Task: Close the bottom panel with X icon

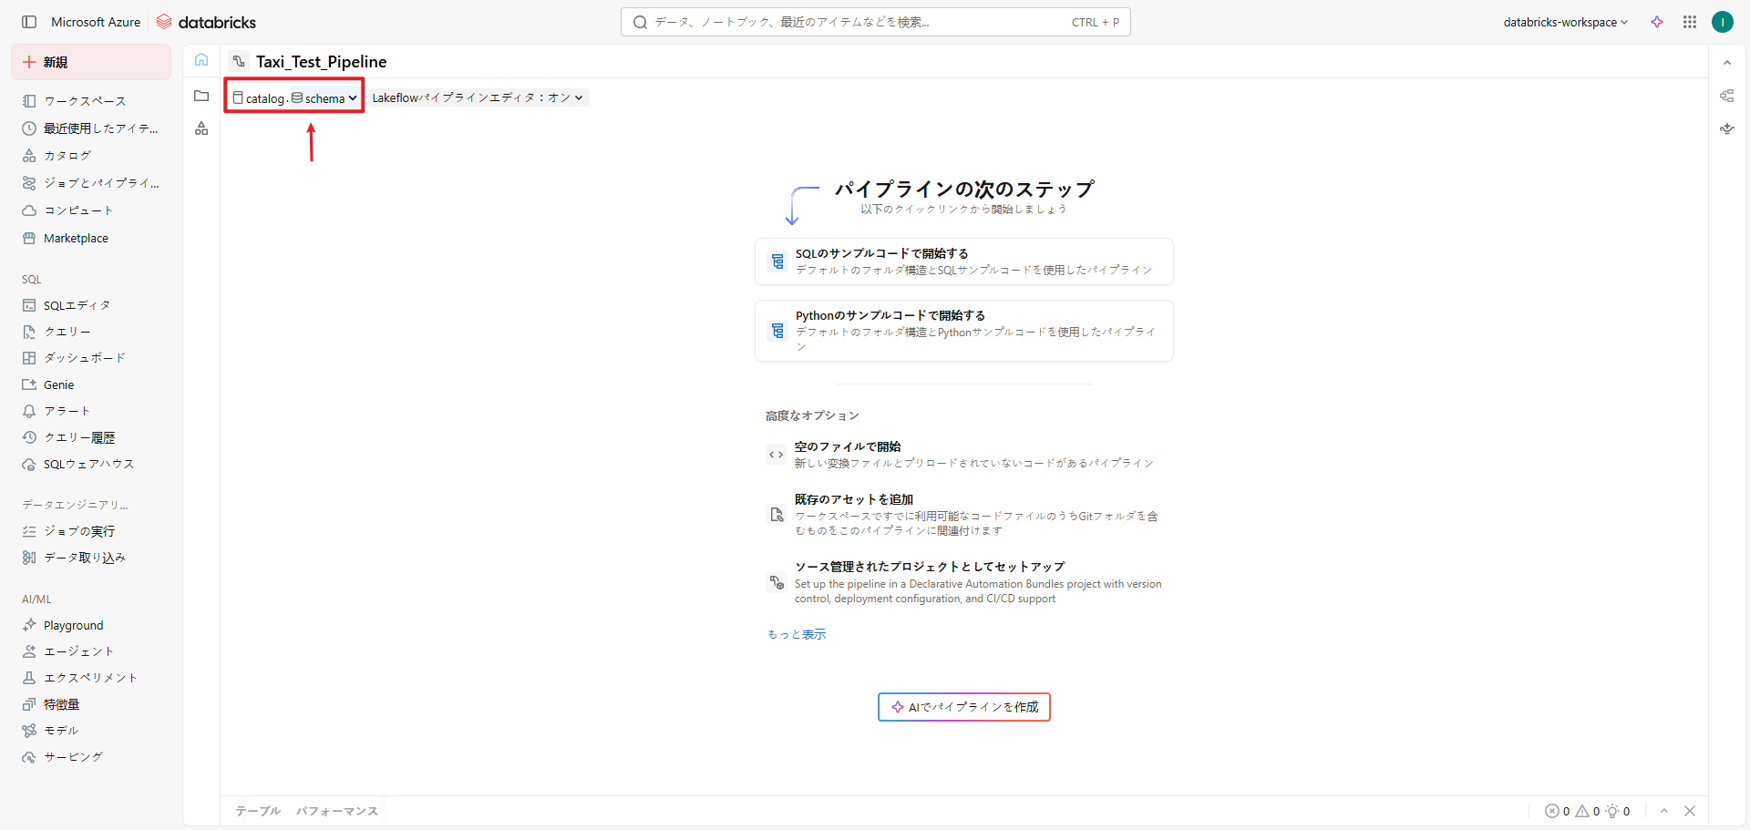Action: point(1690,811)
